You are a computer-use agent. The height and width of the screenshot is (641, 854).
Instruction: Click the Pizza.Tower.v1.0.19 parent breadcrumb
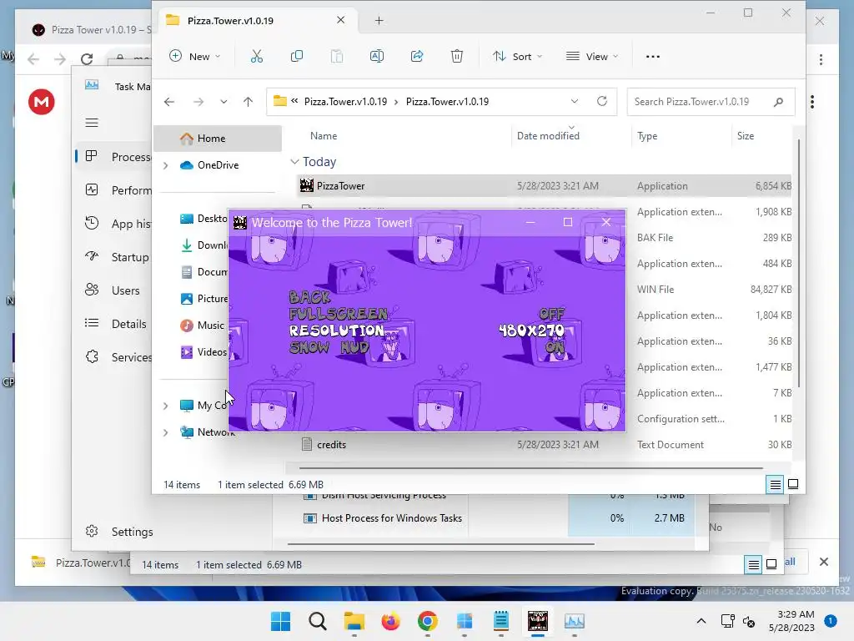point(345,101)
